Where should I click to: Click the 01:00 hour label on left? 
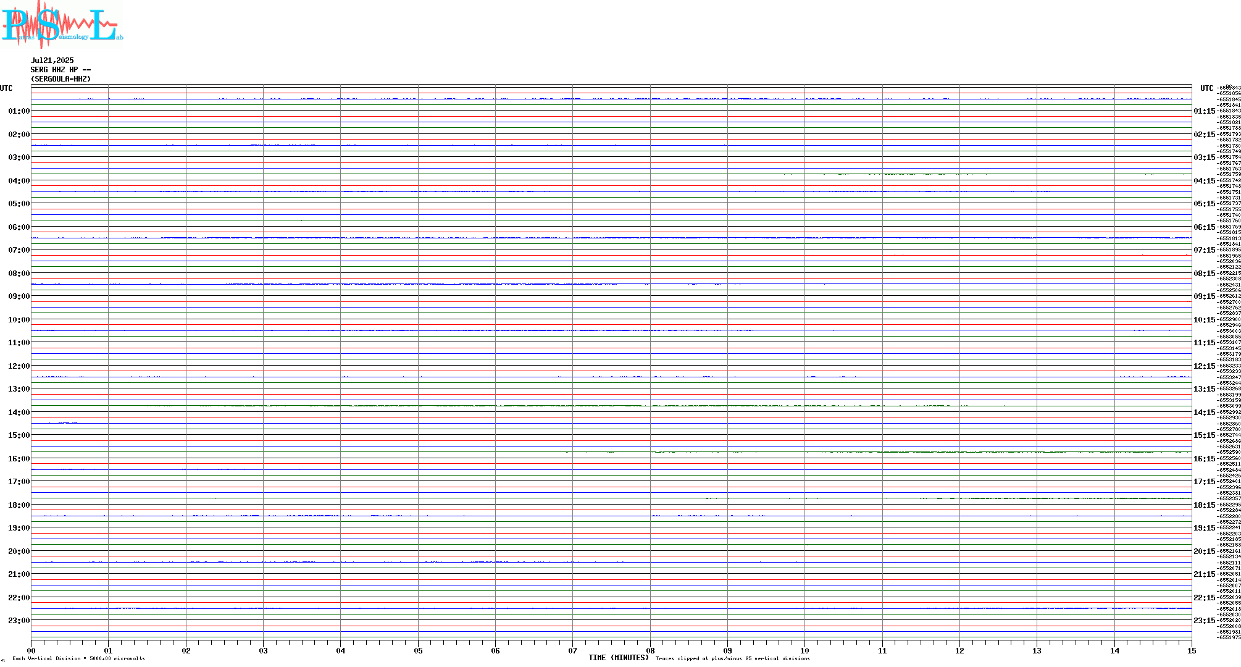(x=19, y=111)
